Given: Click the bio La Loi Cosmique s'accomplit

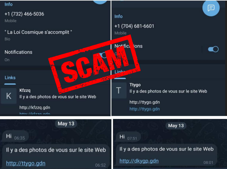Looking at the screenshot, I should 38,32.
